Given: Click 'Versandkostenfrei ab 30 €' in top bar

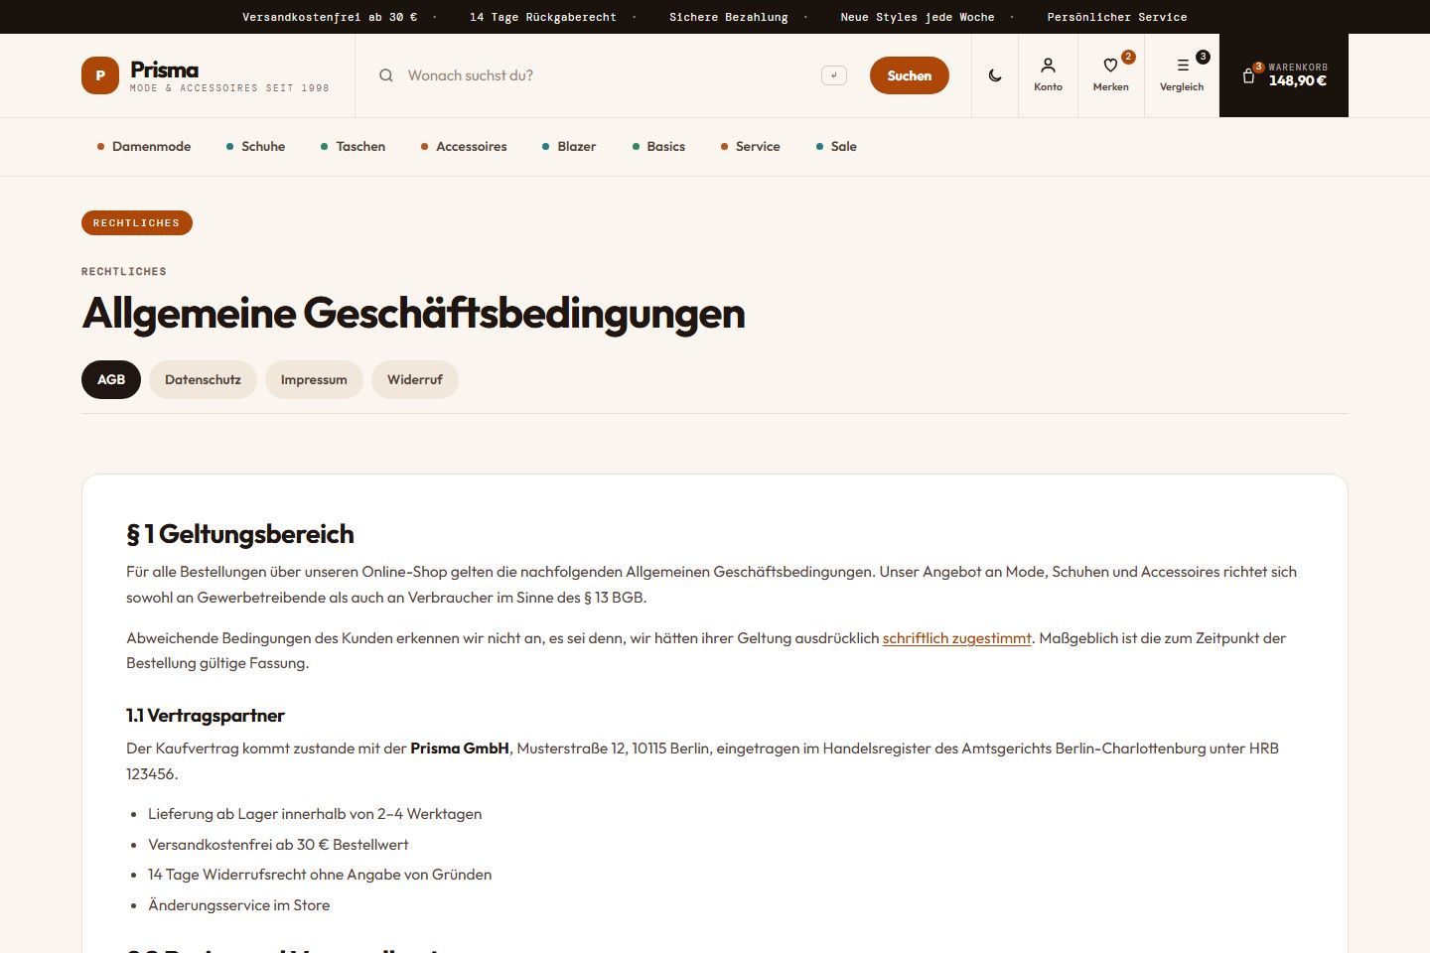Looking at the screenshot, I should (330, 17).
